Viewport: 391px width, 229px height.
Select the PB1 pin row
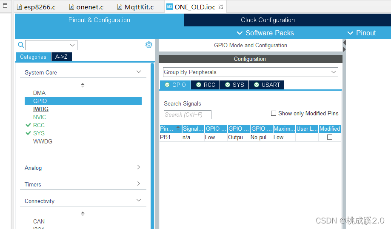coord(250,137)
